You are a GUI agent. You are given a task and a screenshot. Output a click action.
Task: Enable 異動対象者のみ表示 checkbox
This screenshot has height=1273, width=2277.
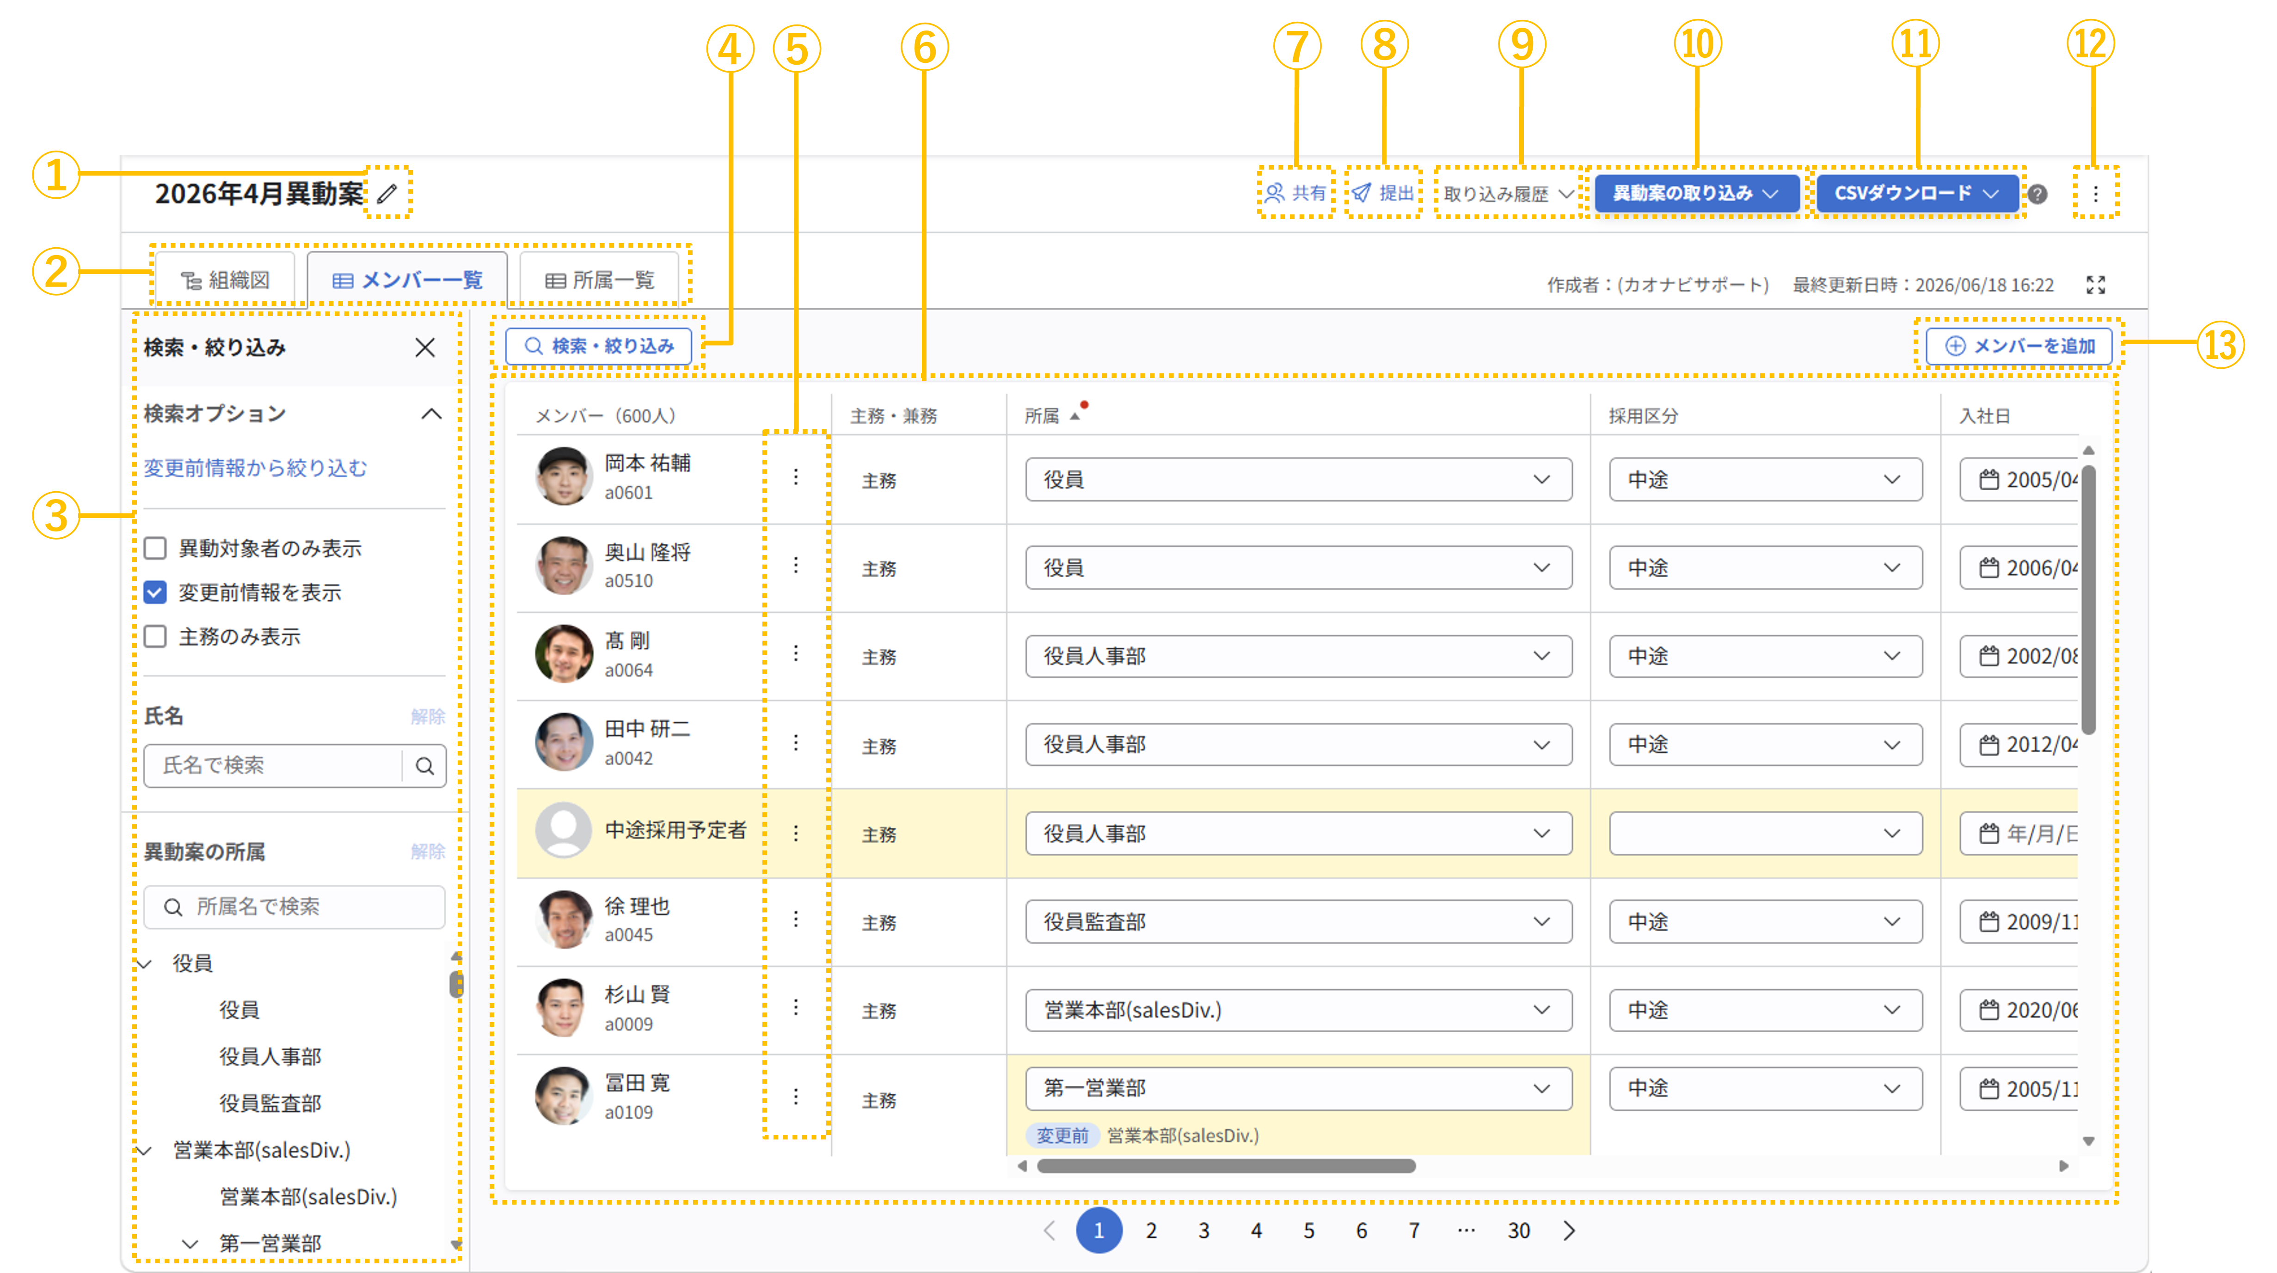tap(155, 548)
